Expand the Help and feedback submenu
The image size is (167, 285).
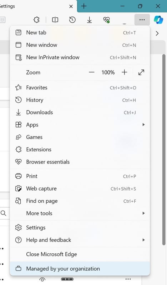point(80,240)
